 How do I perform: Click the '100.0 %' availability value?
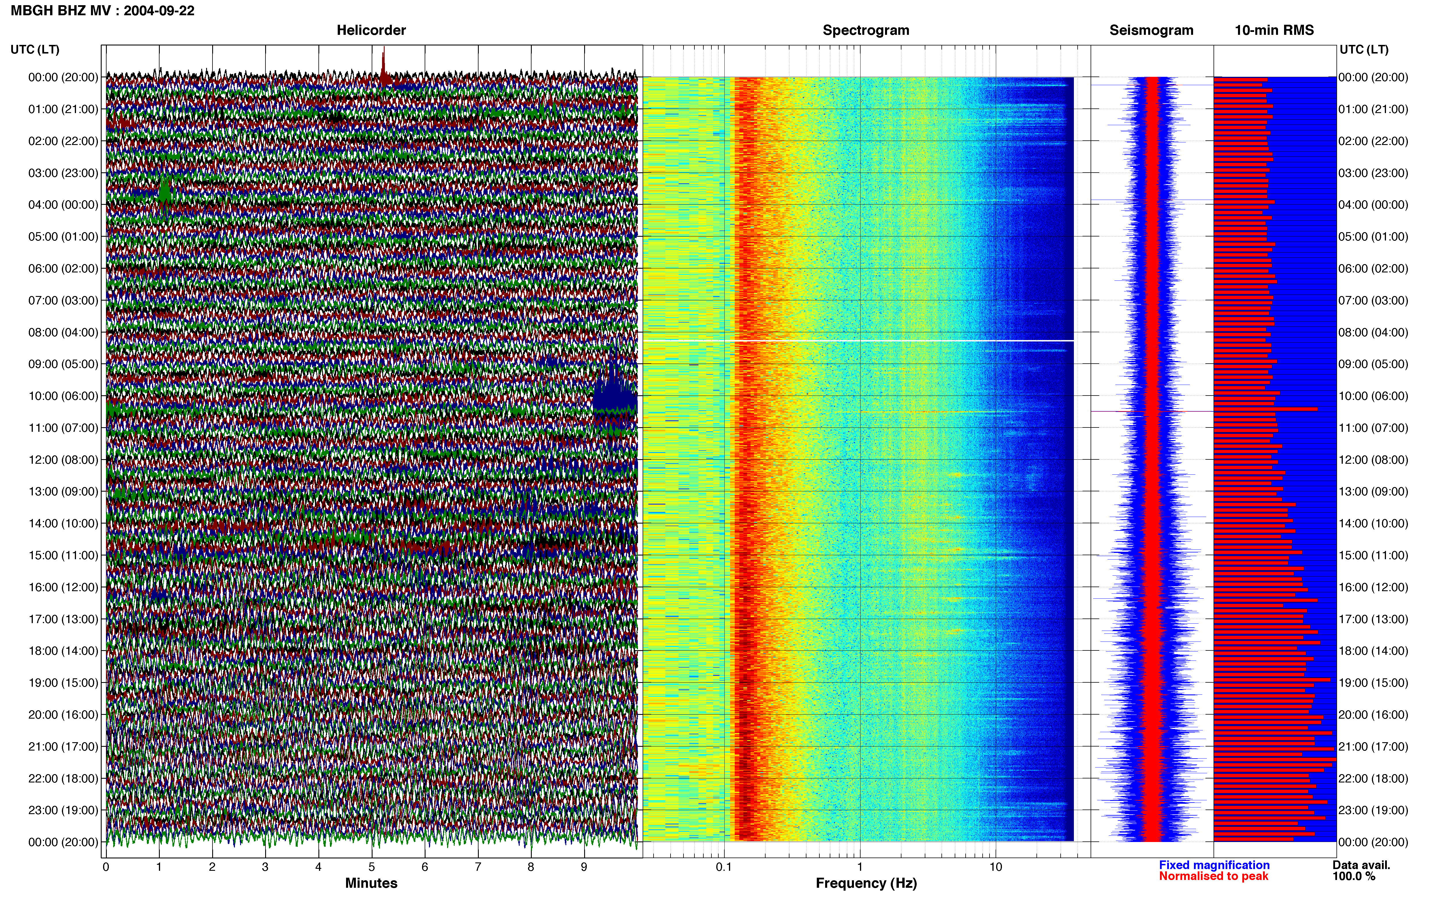[x=1353, y=876]
